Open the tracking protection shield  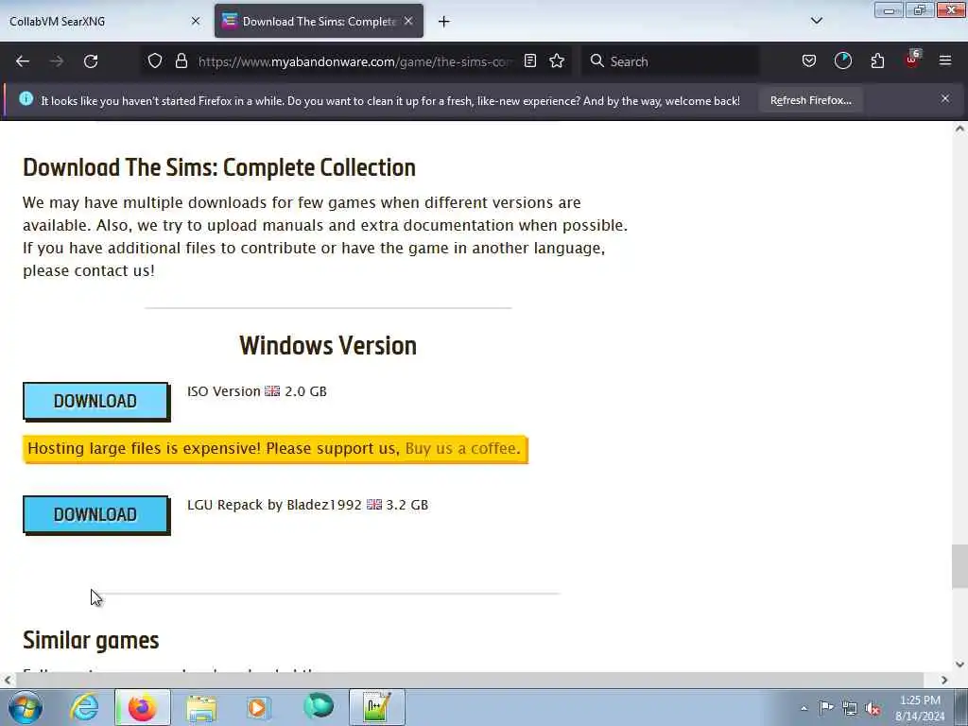(x=155, y=60)
